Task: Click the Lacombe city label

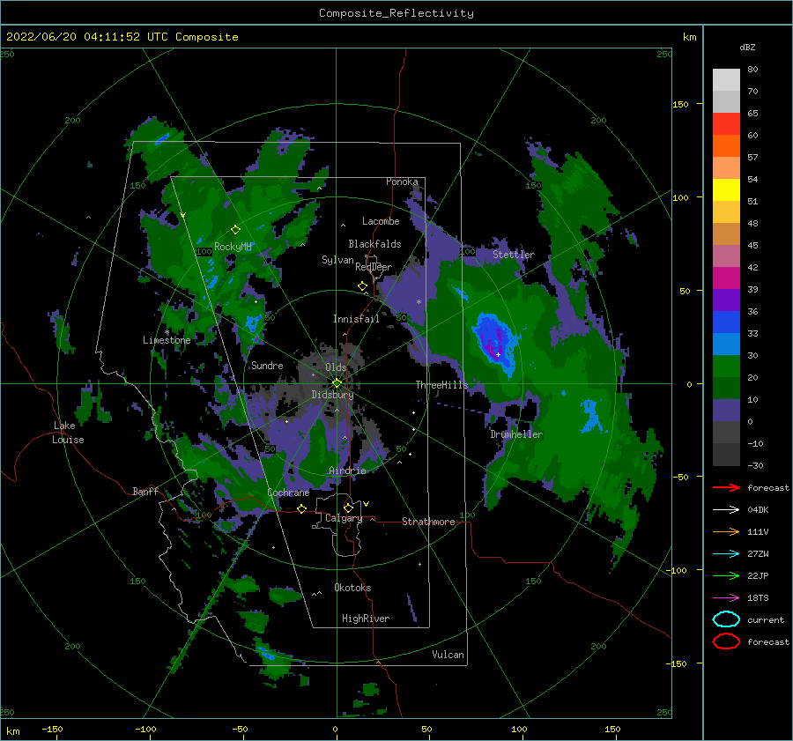Action: (381, 221)
